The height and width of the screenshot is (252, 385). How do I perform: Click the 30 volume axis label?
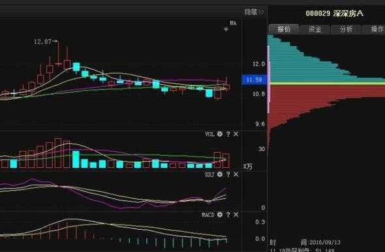262,149
